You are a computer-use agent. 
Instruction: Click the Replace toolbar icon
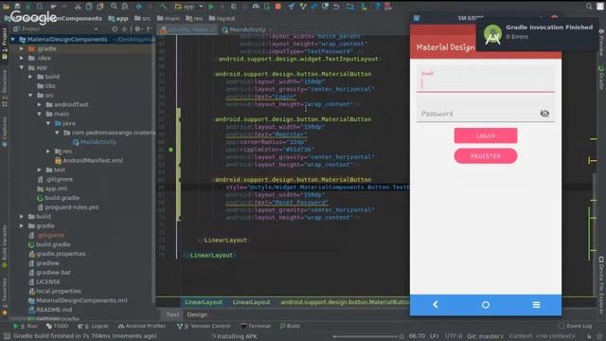[x=125, y=7]
